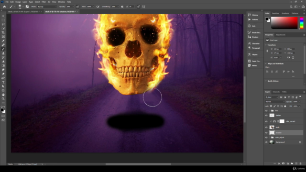This screenshot has height=172, width=306.
Task: Click the width W input field
Action: [277, 49]
